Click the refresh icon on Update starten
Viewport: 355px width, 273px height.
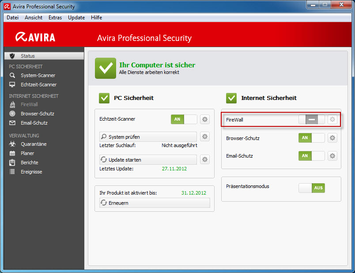(x=104, y=159)
